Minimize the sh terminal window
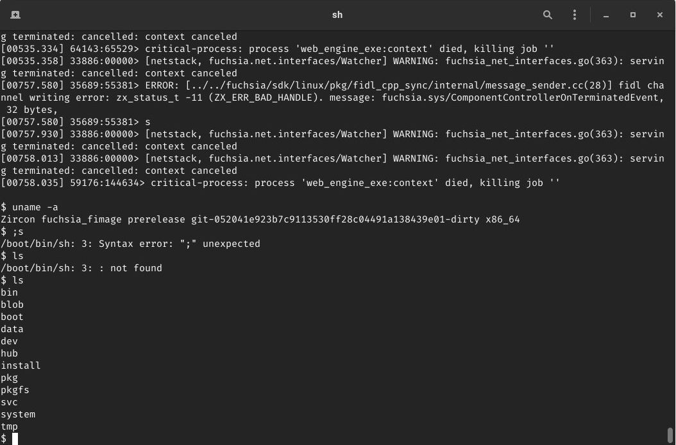 605,15
